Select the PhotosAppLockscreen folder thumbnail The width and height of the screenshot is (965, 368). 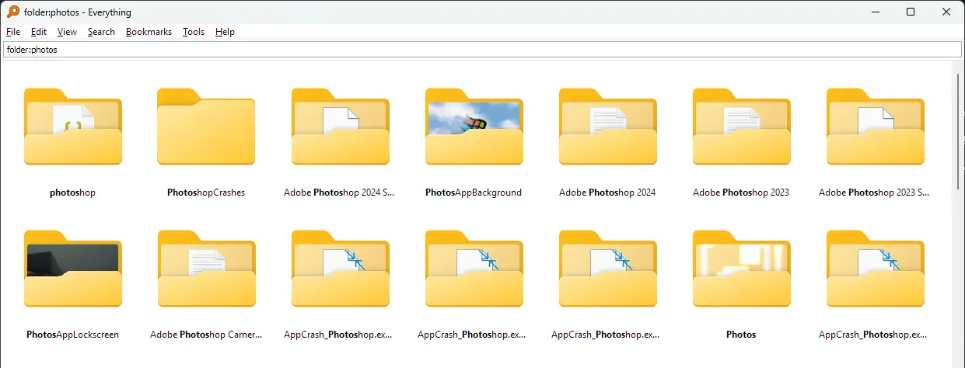[72, 269]
